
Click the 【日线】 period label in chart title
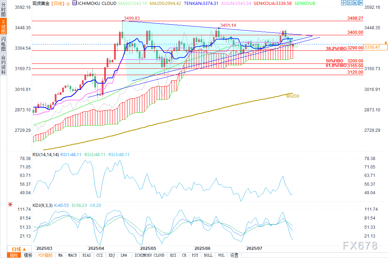[x=58, y=3]
